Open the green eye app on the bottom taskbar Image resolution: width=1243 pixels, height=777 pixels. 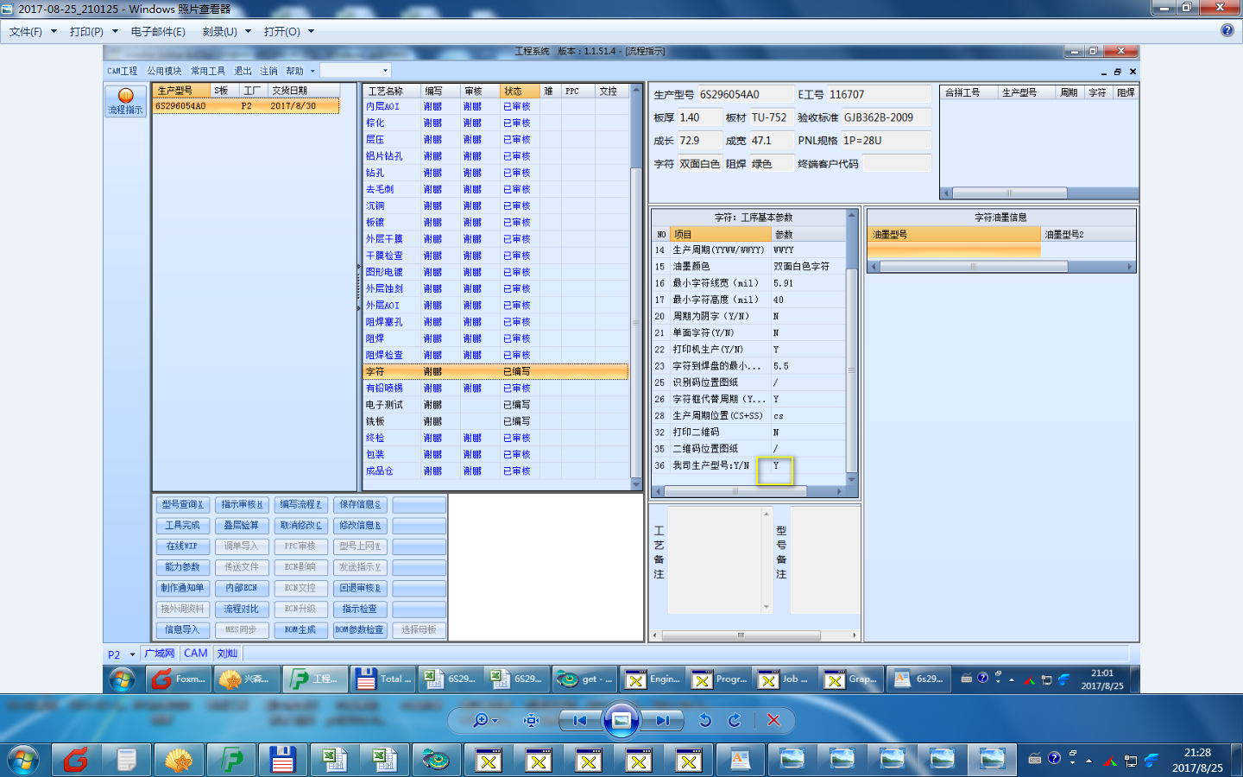pyautogui.click(x=435, y=761)
